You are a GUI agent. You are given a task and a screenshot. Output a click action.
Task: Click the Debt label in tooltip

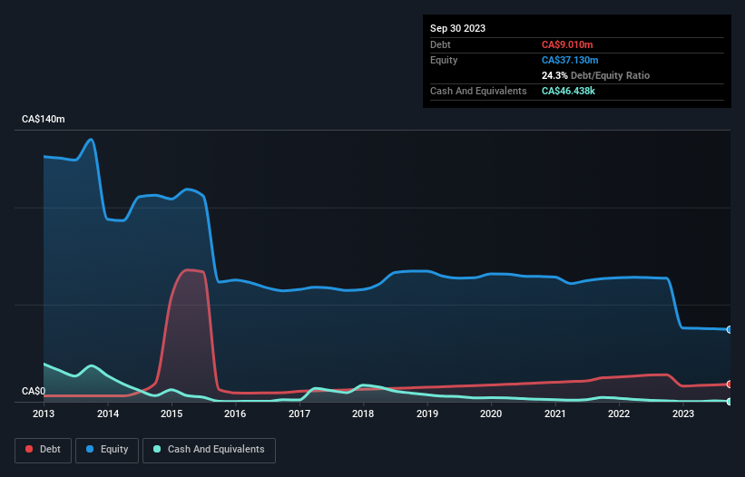(440, 44)
